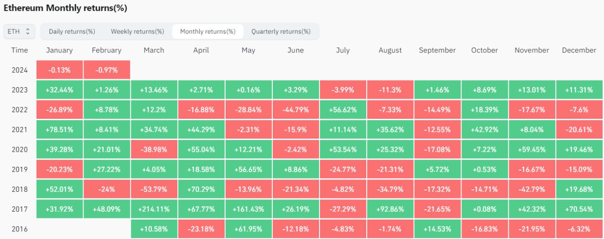The width and height of the screenshot is (604, 239).
Task: Click the +214.11% cell for March 2017
Action: click(154, 209)
